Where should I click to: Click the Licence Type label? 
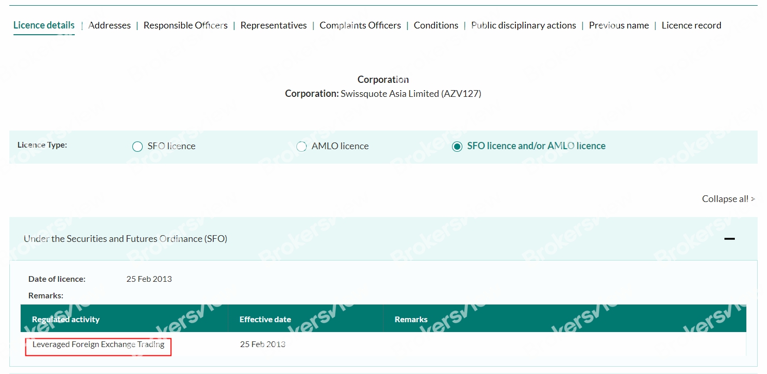[43, 145]
